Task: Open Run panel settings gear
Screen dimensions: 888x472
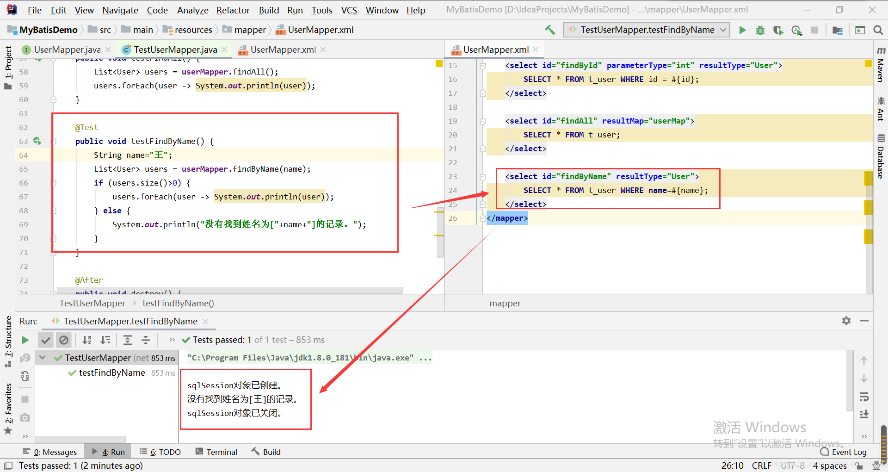Action: click(846, 321)
